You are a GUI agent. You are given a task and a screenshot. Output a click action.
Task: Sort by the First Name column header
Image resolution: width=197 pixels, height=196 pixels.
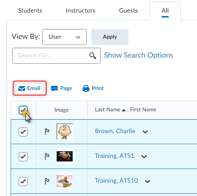coord(143,109)
